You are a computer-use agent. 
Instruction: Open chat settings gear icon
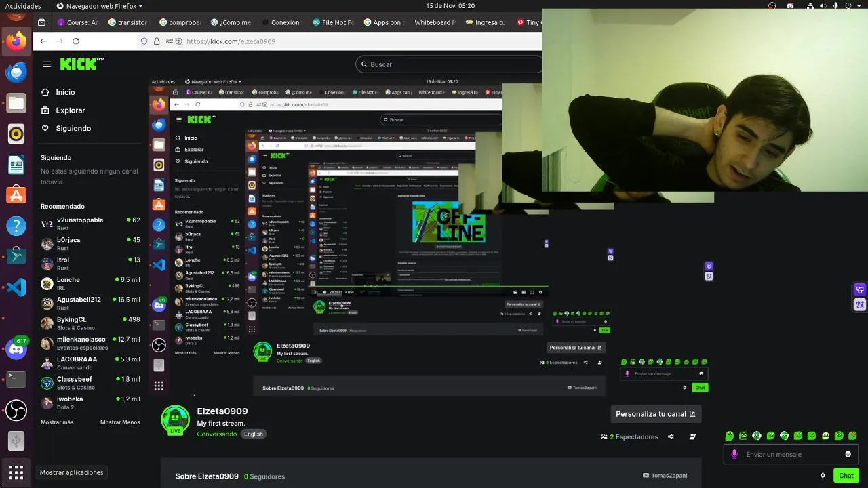click(x=823, y=476)
